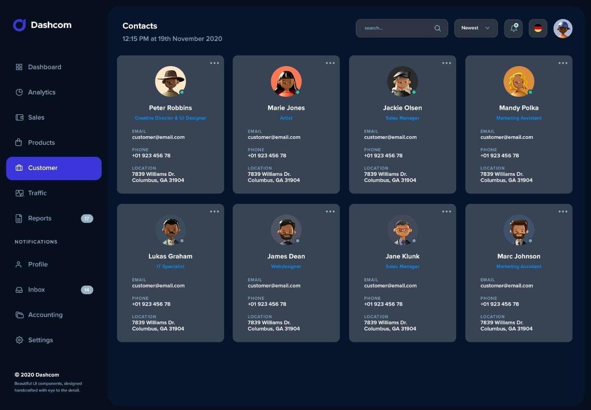Click the name Peter Robbins

click(170, 108)
